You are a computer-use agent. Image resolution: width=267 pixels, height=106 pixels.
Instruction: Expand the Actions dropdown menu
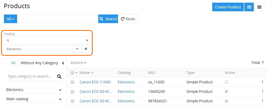tap(78, 63)
